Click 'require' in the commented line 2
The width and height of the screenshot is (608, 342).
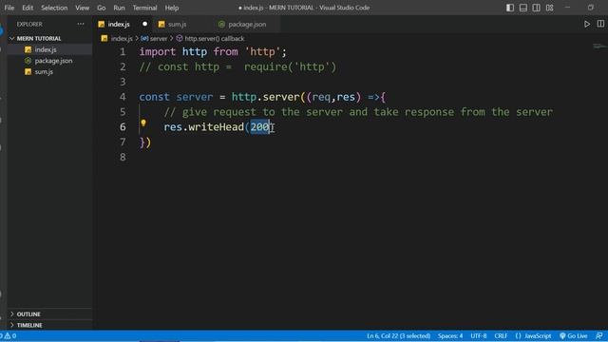click(x=266, y=67)
